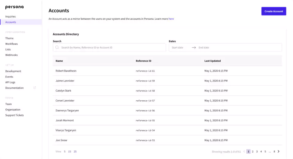Open Jaime Lannister account row

click(167, 81)
